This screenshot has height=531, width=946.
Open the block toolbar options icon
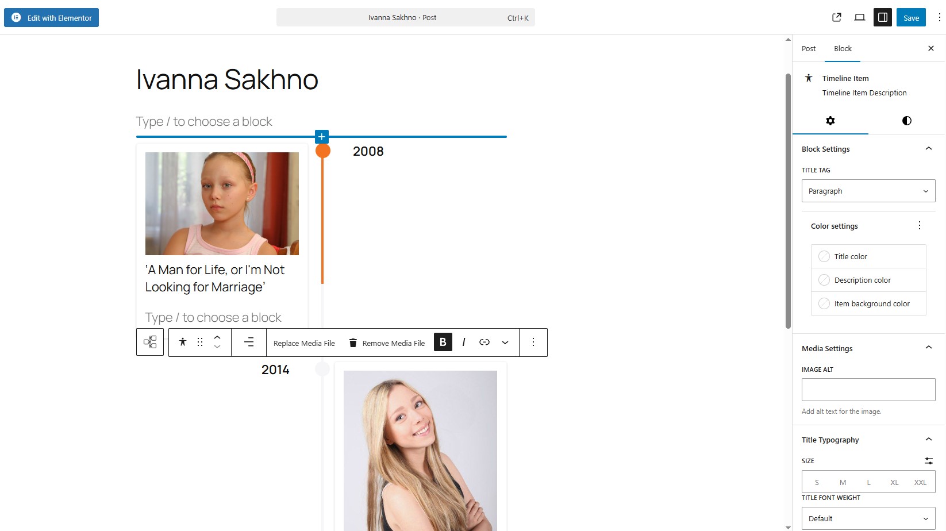[533, 342]
